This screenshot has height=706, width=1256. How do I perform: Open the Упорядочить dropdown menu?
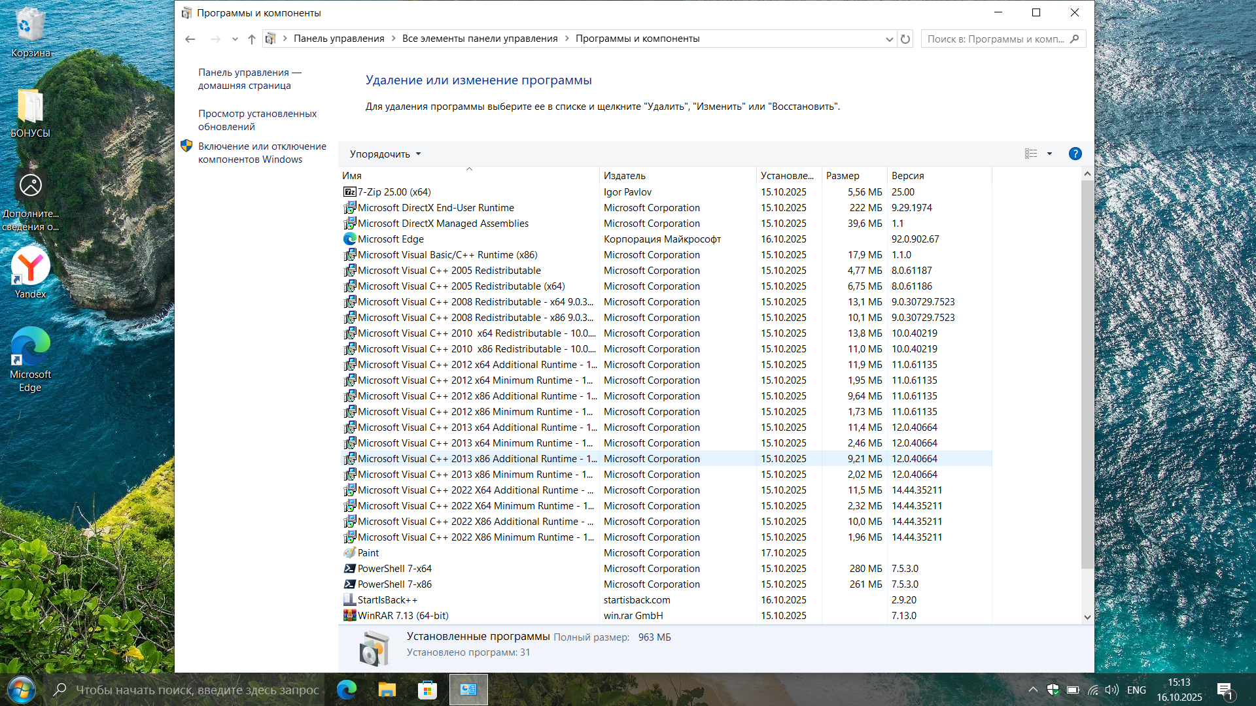pyautogui.click(x=385, y=154)
